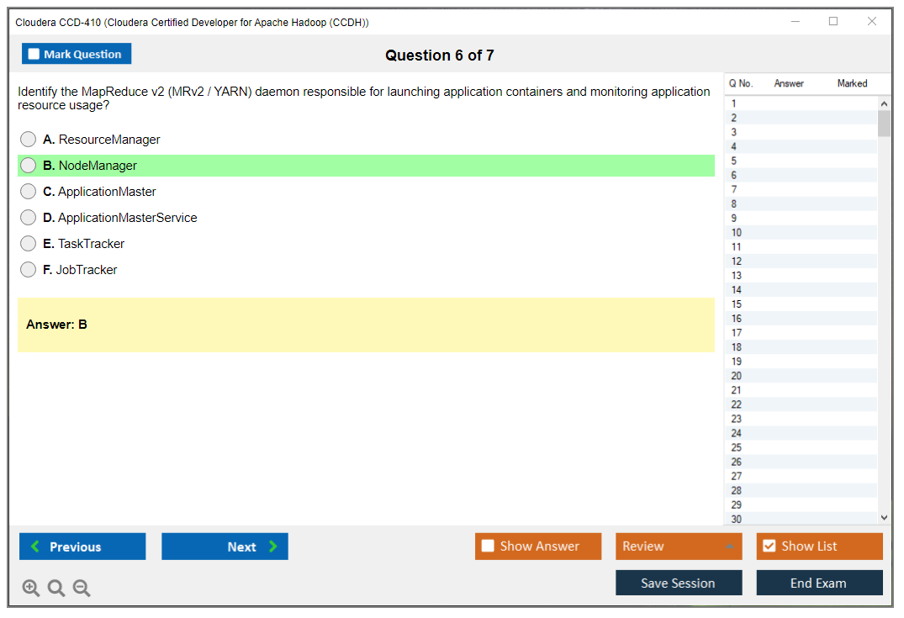Select option C. ApplicationMaster

[x=29, y=192]
